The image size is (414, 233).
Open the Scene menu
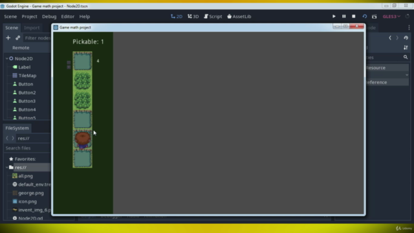(10, 16)
